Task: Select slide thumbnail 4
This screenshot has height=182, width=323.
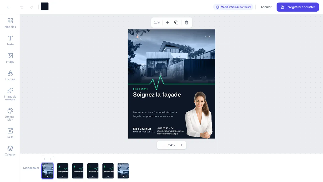Action: click(x=93, y=171)
